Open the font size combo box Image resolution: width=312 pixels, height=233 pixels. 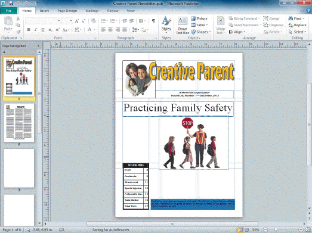(x=67, y=21)
